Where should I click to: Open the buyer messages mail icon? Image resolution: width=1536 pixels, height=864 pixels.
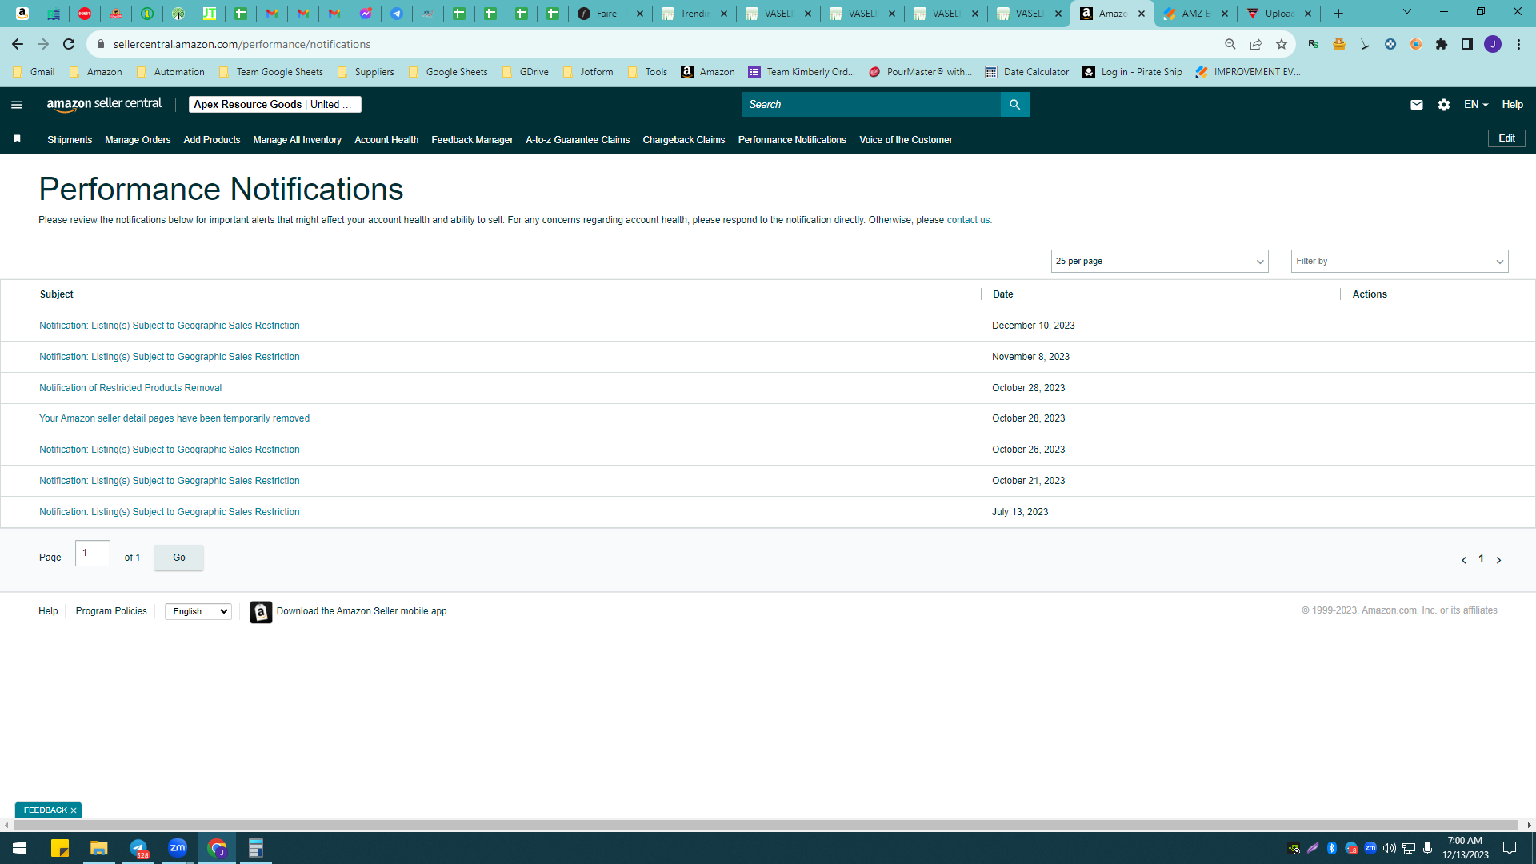point(1417,105)
